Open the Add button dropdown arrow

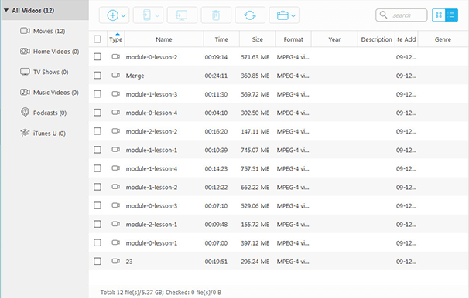[x=123, y=15]
